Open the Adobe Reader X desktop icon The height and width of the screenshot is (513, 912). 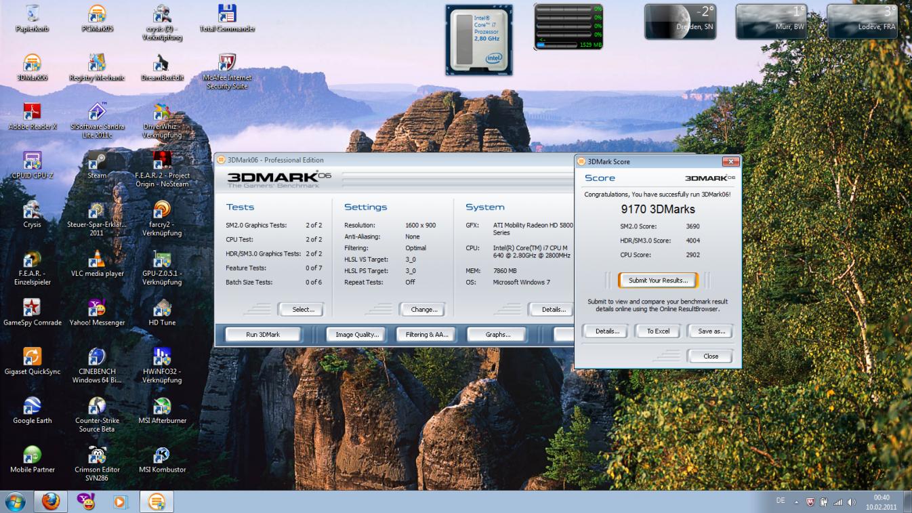[32, 116]
